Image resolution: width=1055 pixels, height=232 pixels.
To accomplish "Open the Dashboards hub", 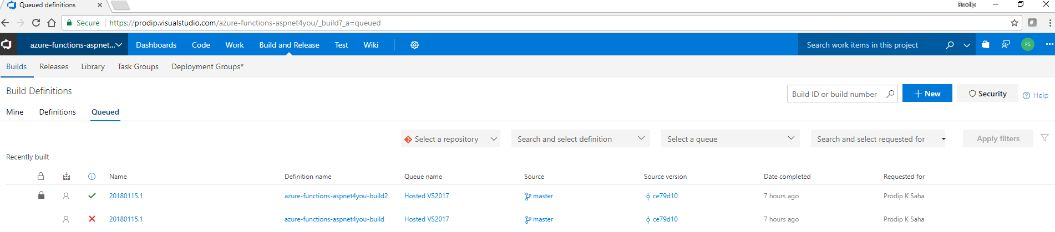I will (x=156, y=45).
